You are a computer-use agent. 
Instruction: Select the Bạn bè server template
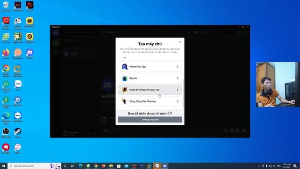(x=150, y=78)
